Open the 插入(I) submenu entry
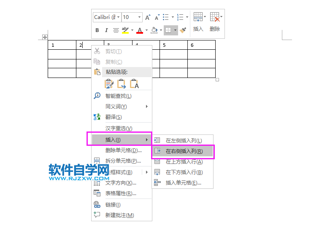 click(122, 140)
